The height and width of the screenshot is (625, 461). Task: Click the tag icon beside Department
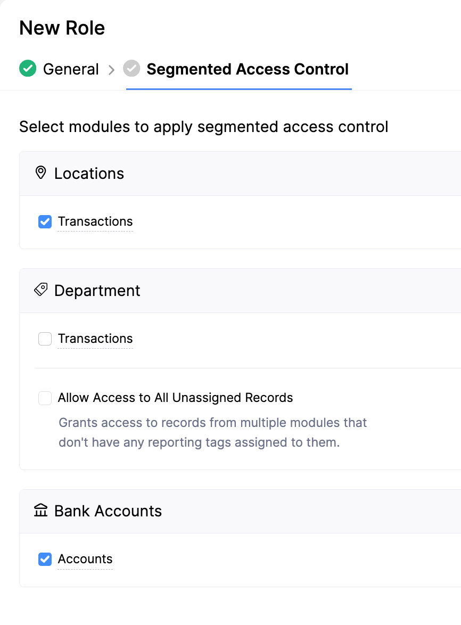coord(40,290)
